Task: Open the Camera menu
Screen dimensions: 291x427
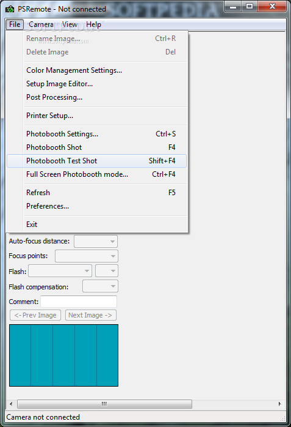Action: [x=41, y=24]
